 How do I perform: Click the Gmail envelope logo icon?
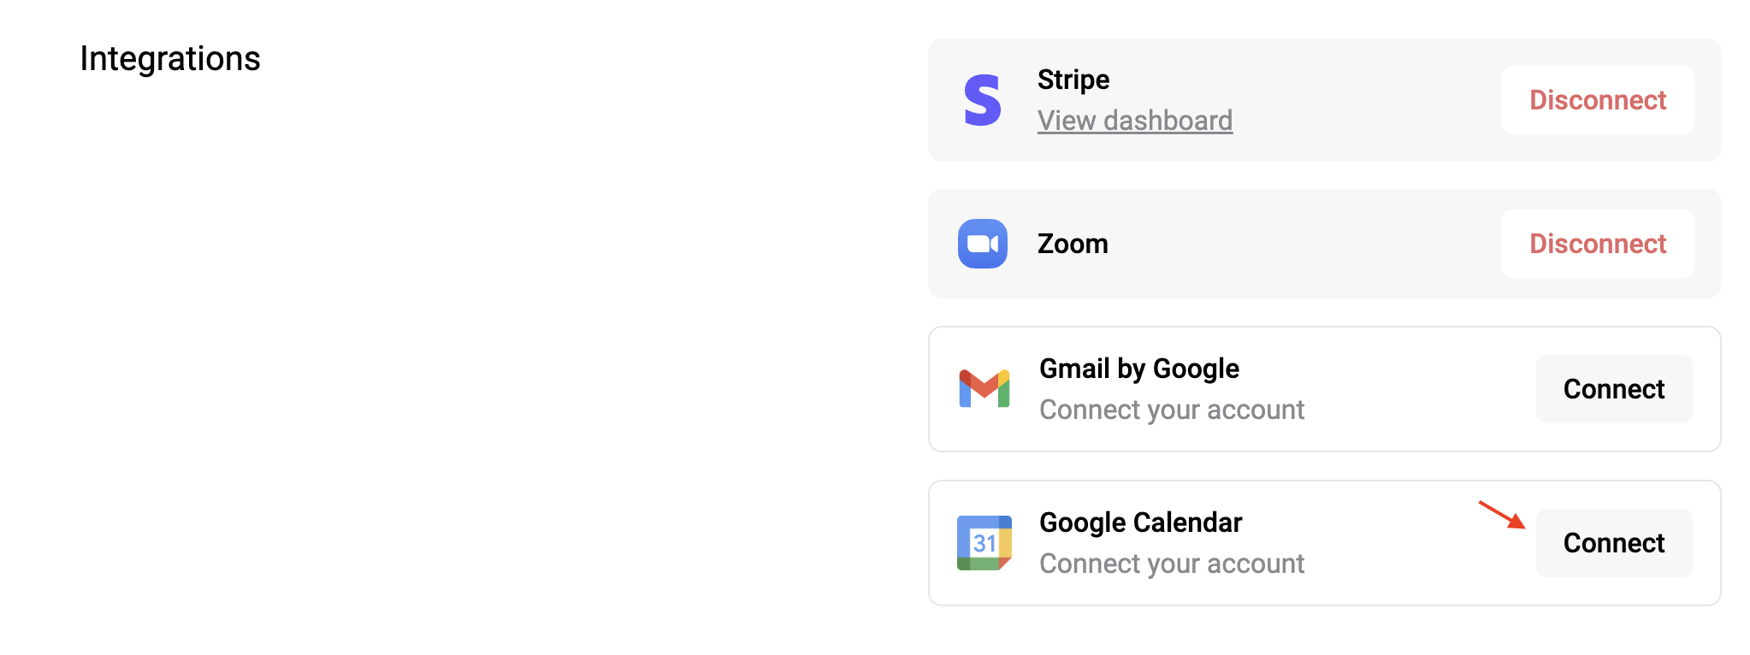tap(984, 389)
